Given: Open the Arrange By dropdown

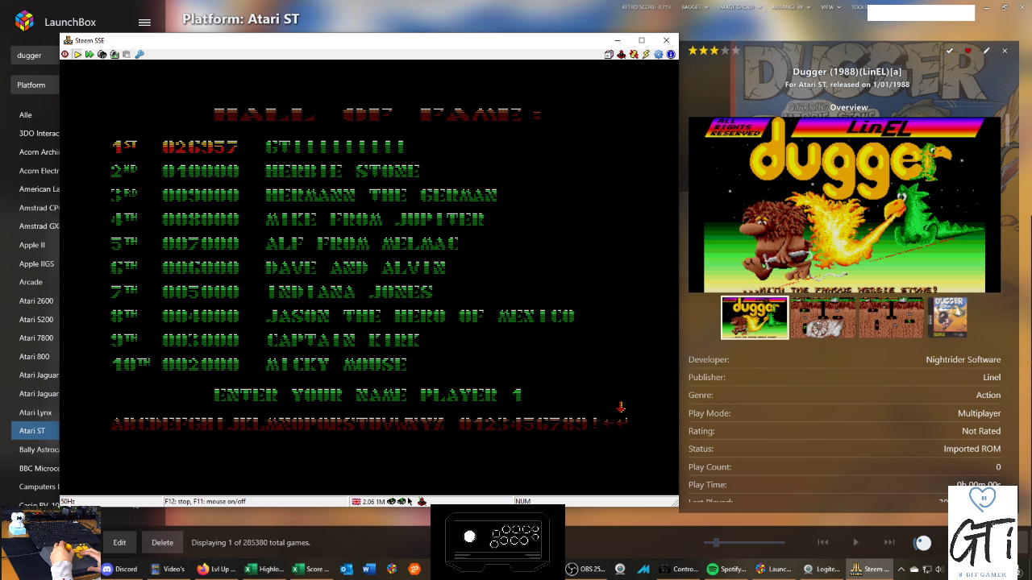Looking at the screenshot, I should [x=792, y=7].
